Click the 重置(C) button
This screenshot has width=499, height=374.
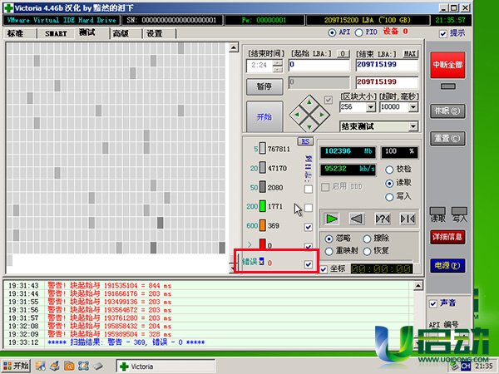pyautogui.click(x=447, y=139)
